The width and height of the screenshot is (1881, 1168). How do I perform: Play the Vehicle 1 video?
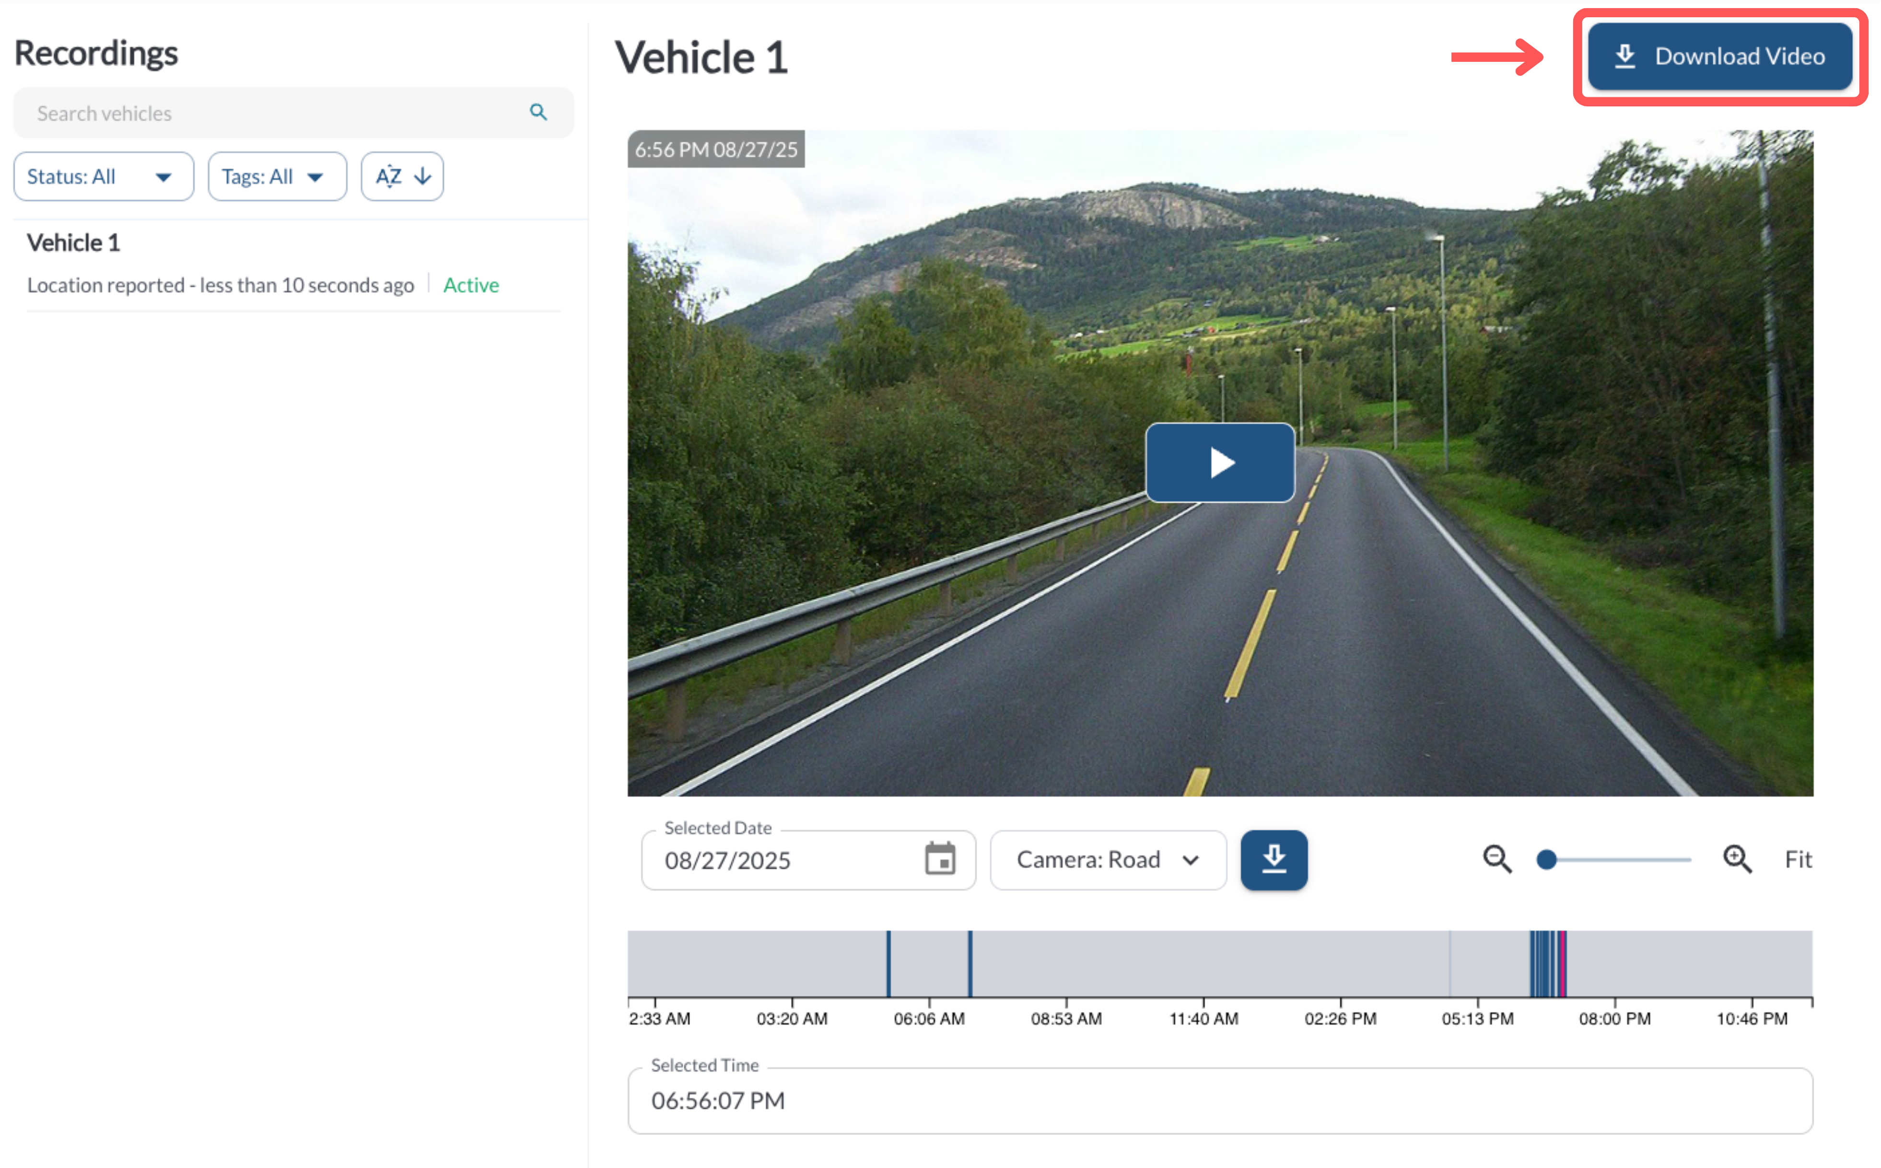[x=1219, y=463]
